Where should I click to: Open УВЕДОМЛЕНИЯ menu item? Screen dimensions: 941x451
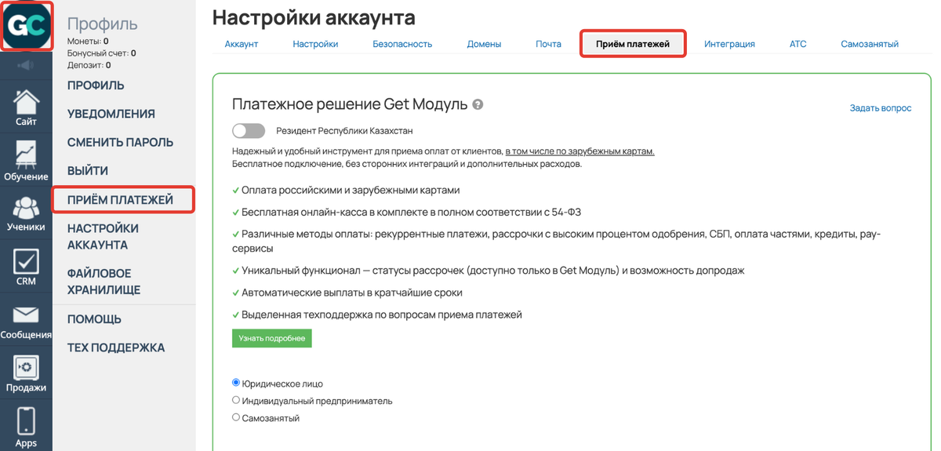click(x=111, y=114)
